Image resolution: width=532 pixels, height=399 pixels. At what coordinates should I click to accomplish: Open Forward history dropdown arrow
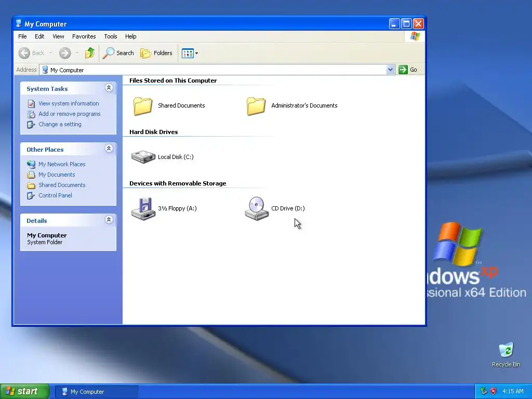(77, 53)
